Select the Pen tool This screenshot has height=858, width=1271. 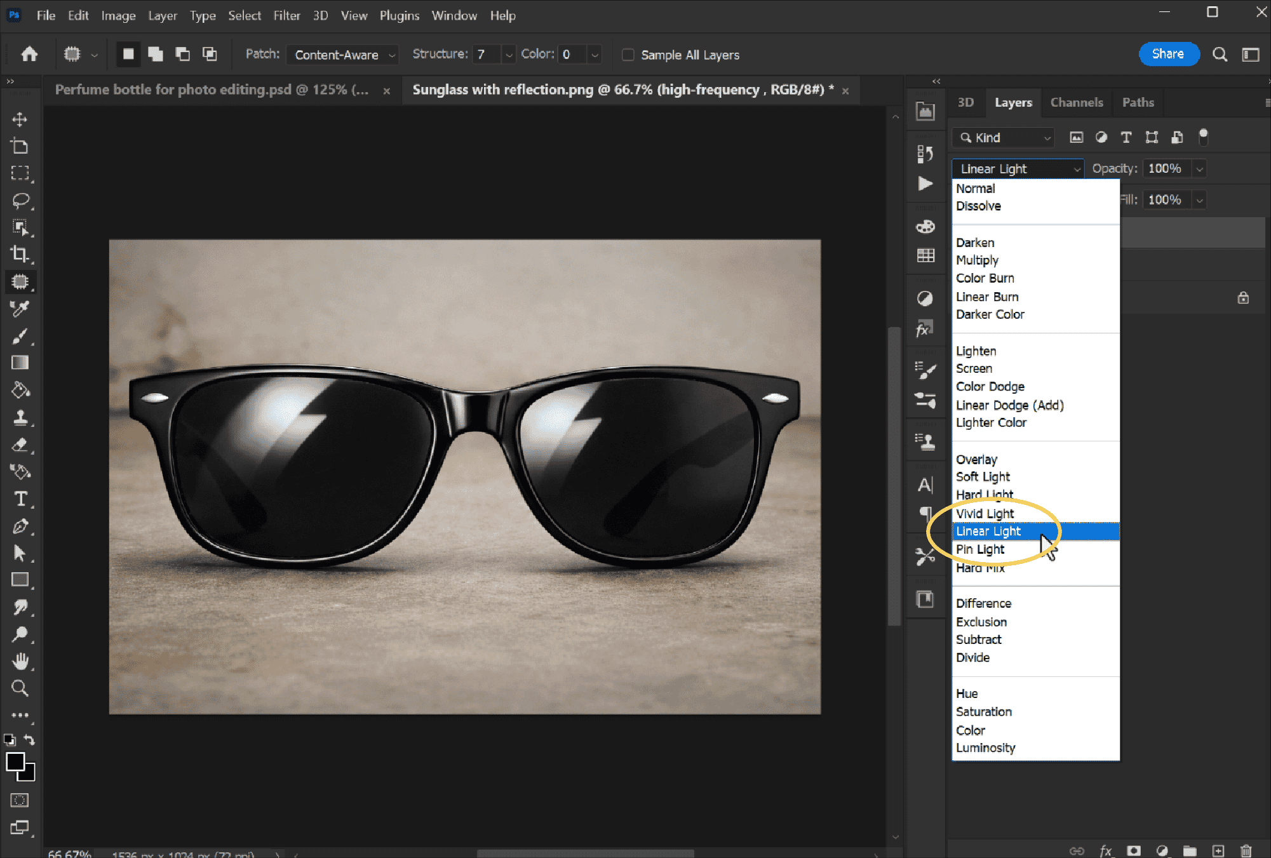(20, 526)
